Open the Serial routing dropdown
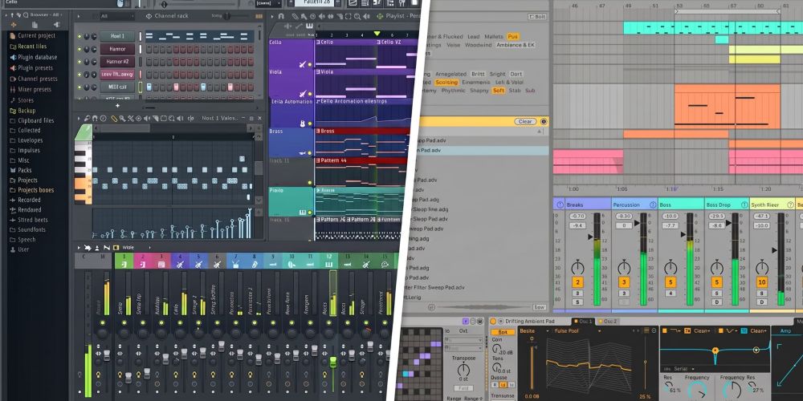This screenshot has width=803, height=401. point(683,368)
